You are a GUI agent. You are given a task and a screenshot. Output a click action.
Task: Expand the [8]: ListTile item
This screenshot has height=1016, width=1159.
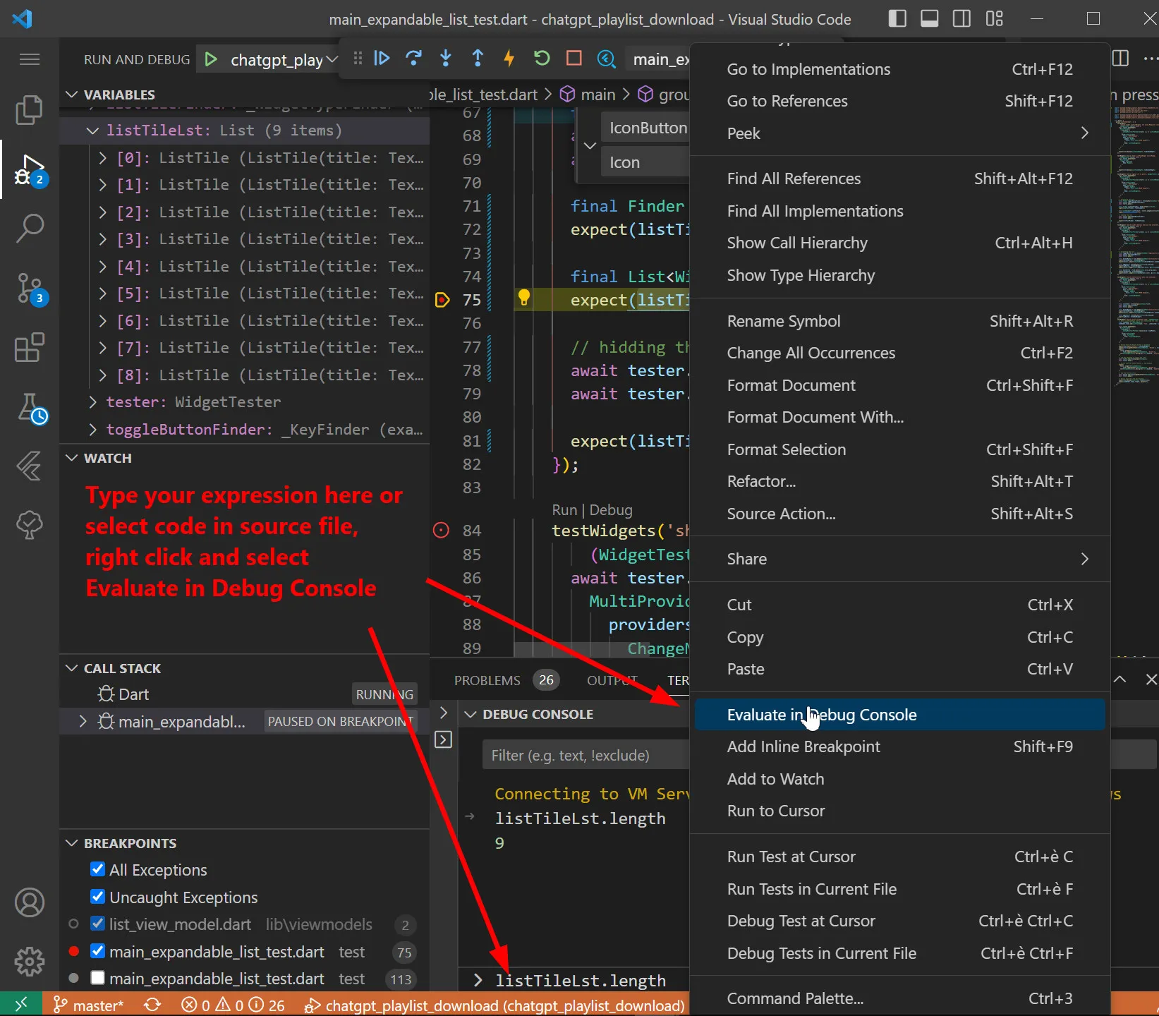102,375
